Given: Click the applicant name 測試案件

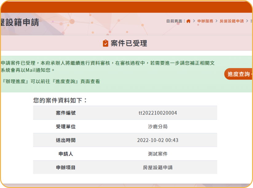Looking at the screenshot, I should (x=157, y=154).
